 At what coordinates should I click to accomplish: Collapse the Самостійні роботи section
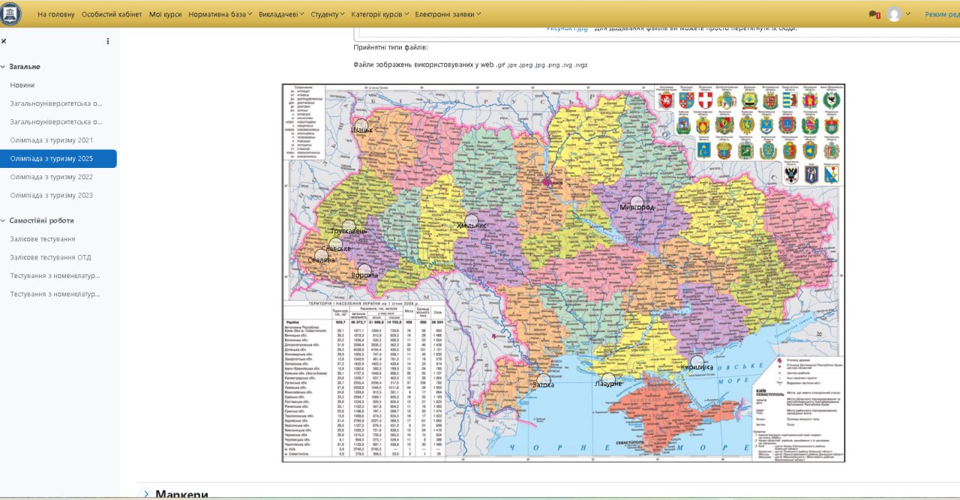pos(3,220)
